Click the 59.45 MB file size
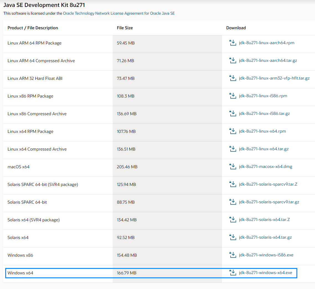The height and width of the screenshot is (289, 315). [126, 43]
